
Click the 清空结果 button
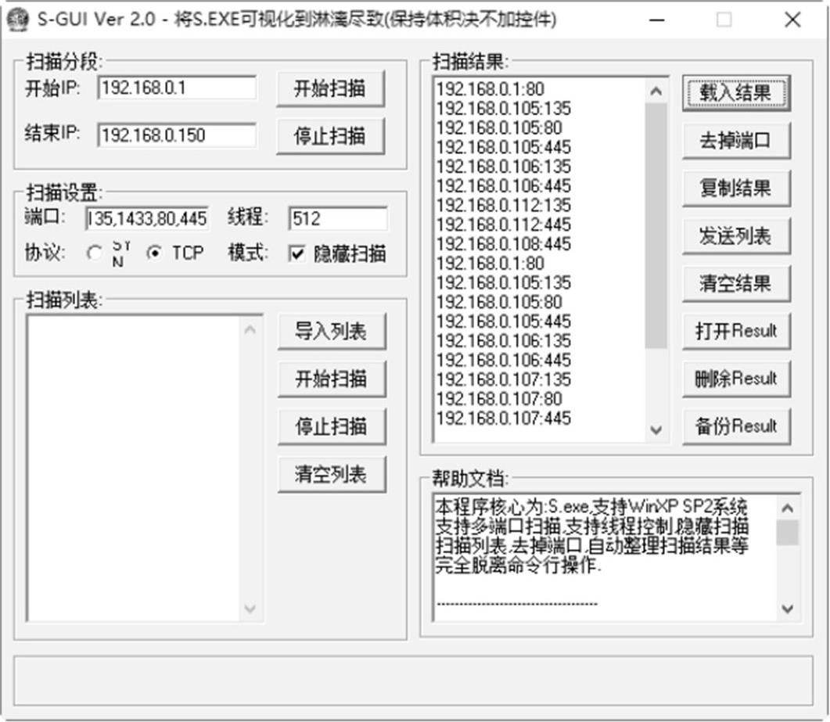click(x=736, y=284)
